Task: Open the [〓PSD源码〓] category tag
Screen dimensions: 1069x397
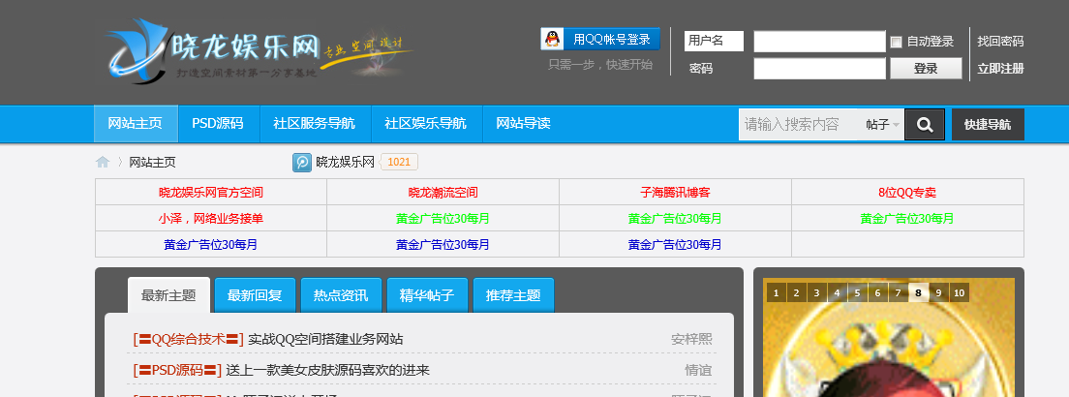Action: (177, 371)
